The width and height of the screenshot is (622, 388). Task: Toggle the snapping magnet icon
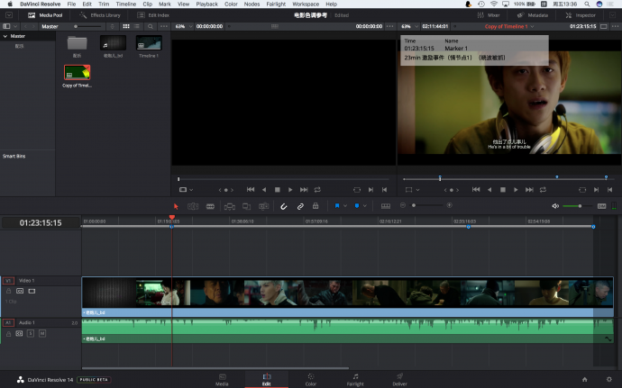[283, 206]
